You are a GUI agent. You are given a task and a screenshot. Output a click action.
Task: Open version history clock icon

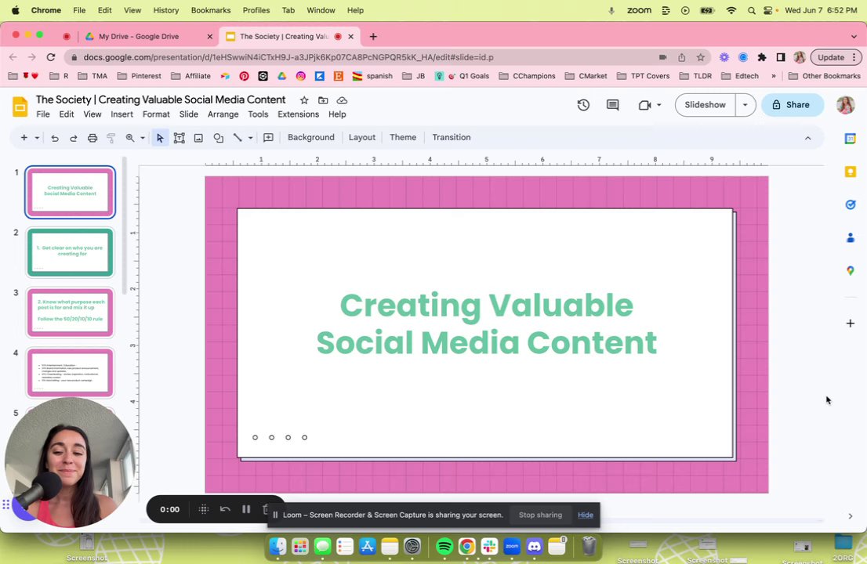583,105
